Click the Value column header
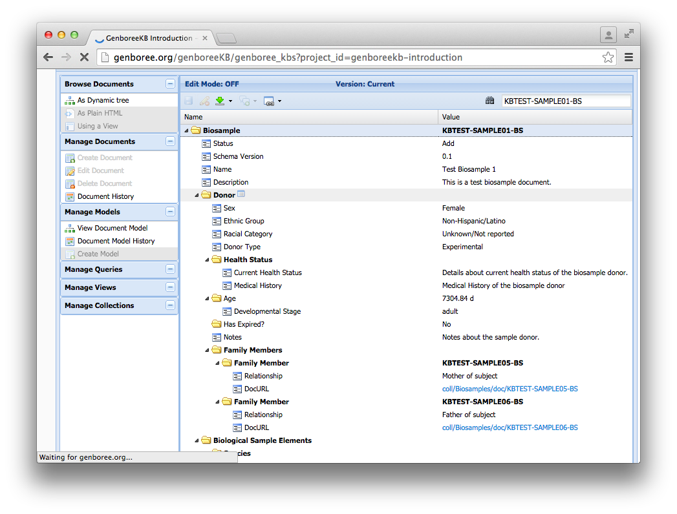 click(x=535, y=117)
